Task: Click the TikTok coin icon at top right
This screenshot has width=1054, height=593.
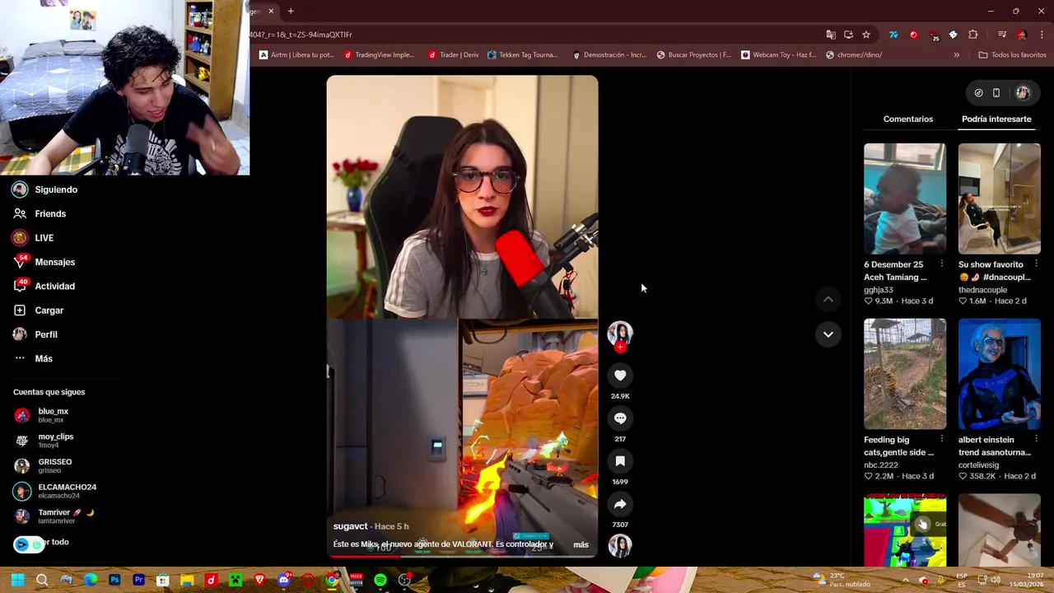Action: coord(978,93)
